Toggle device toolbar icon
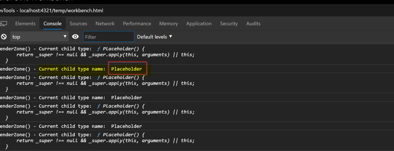Image resolution: width=394 pixels, height=151 pixels. click(x=3, y=24)
